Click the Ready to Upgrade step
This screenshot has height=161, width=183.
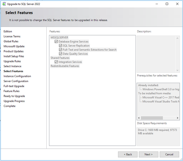point(14,96)
